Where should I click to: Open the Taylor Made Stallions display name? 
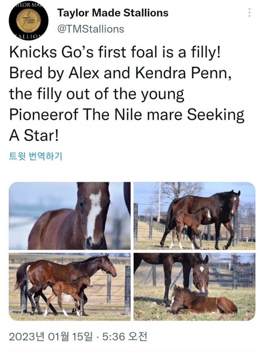(113, 13)
